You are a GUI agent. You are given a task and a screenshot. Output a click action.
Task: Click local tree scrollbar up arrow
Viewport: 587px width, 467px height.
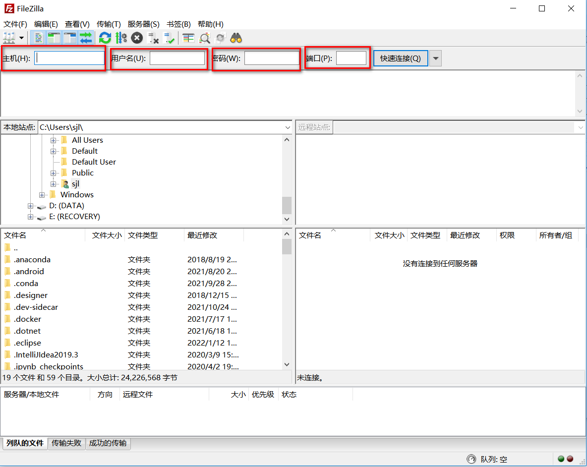click(x=287, y=140)
